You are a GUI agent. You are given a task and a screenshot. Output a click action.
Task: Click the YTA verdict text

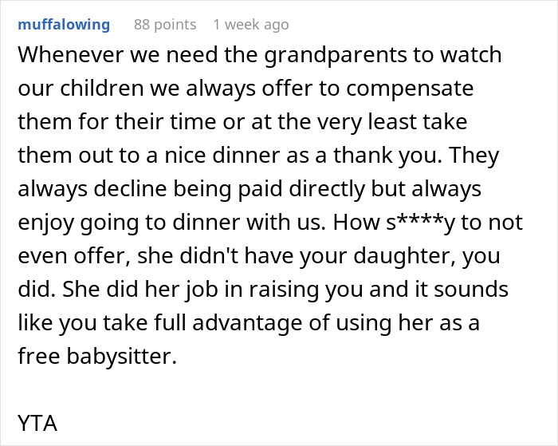click(37, 423)
